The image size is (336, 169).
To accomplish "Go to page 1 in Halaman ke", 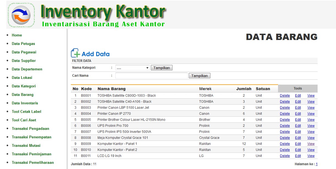I will 316,164.
